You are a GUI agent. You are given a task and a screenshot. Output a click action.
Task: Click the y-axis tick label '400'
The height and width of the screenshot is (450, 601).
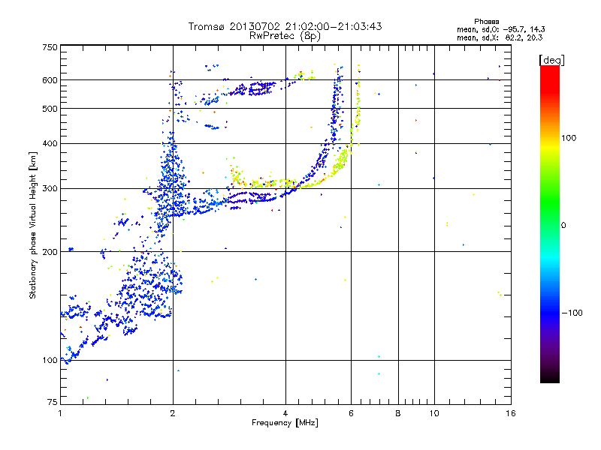(x=50, y=144)
